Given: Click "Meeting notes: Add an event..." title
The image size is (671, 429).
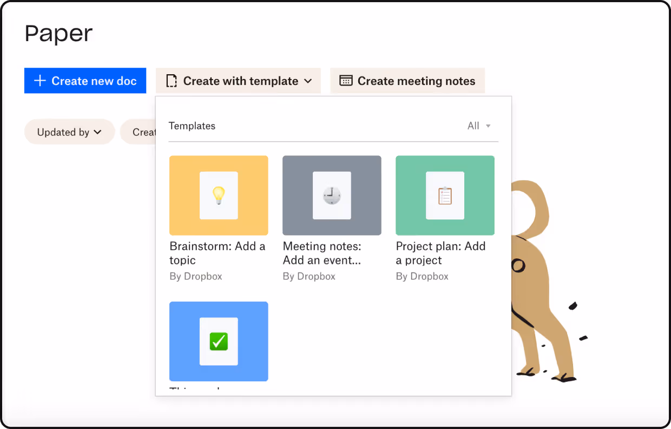Looking at the screenshot, I should pos(322,253).
